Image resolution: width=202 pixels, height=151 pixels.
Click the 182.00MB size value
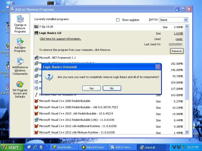click(x=177, y=64)
